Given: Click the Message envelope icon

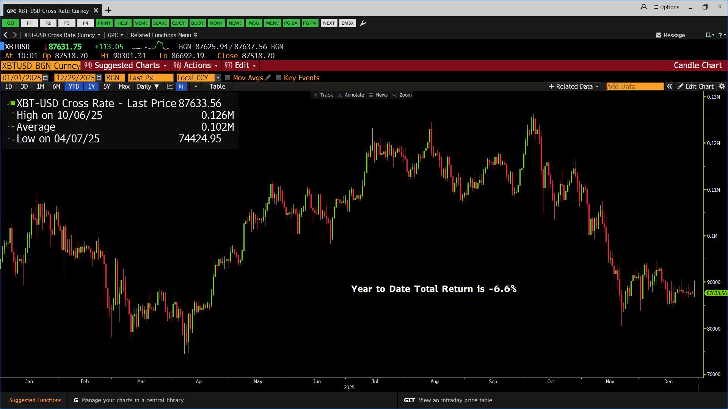Looking at the screenshot, I should 659,35.
